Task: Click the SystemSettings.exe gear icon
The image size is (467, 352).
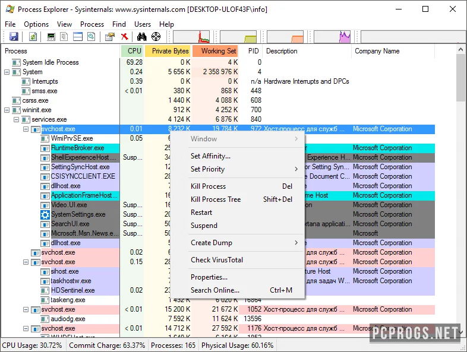Action: click(45, 214)
